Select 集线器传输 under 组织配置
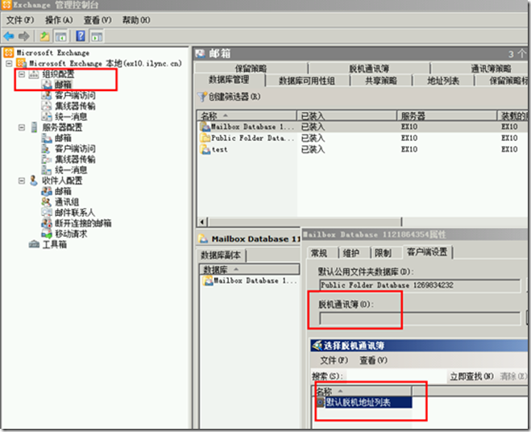531x432 pixels. 75,106
